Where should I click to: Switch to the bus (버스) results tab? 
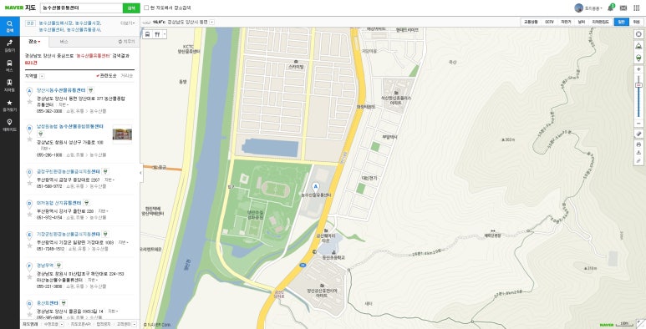[x=64, y=42]
